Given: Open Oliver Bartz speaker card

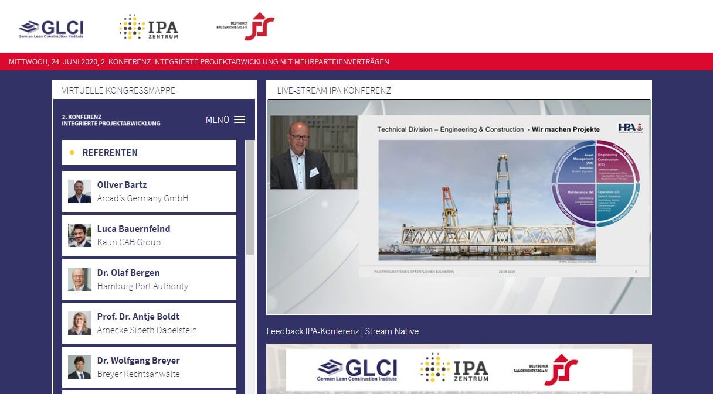Looking at the screenshot, I should click(149, 191).
